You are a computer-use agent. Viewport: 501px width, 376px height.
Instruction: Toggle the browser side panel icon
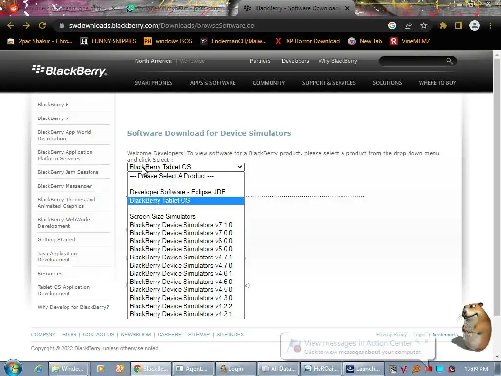coord(459,25)
